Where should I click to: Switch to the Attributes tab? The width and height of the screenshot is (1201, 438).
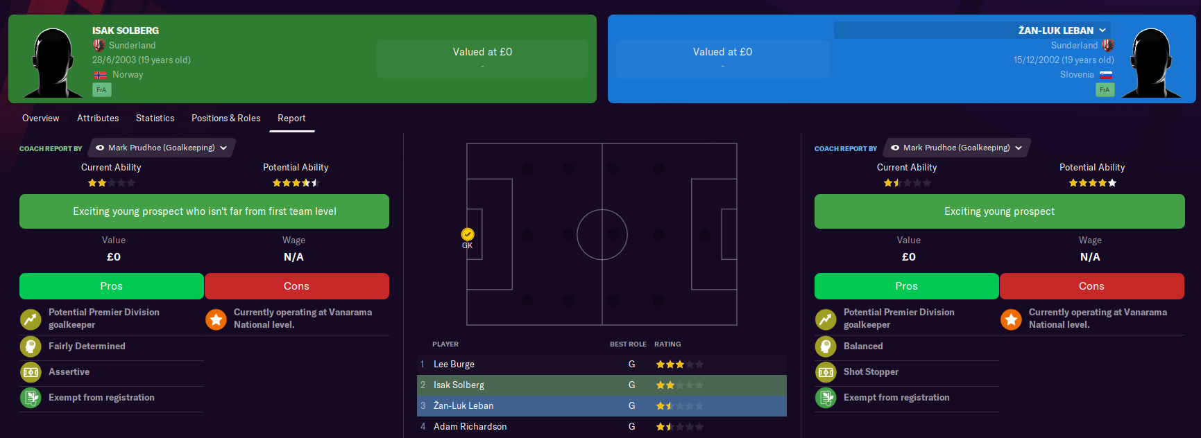tap(98, 119)
